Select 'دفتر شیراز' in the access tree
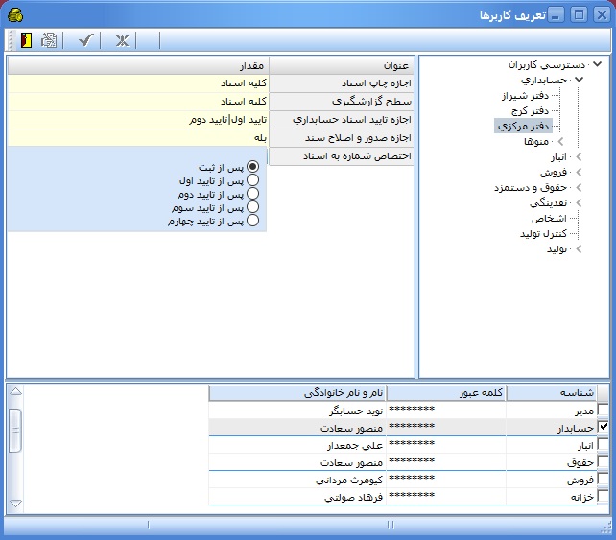This screenshot has height=540, width=616. click(x=528, y=96)
